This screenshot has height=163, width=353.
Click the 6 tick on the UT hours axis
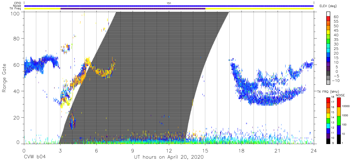point(96,150)
